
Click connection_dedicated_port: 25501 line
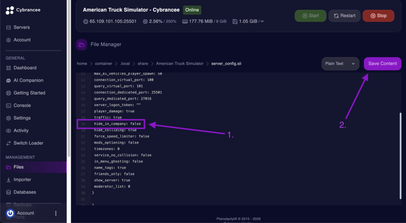tap(128, 92)
